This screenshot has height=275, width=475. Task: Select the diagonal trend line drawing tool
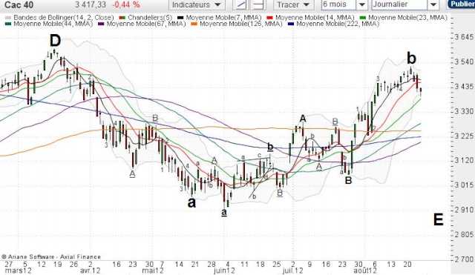click(x=240, y=4)
